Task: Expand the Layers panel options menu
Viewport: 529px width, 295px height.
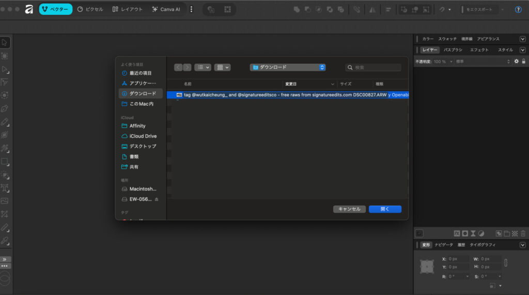Action: 522,50
